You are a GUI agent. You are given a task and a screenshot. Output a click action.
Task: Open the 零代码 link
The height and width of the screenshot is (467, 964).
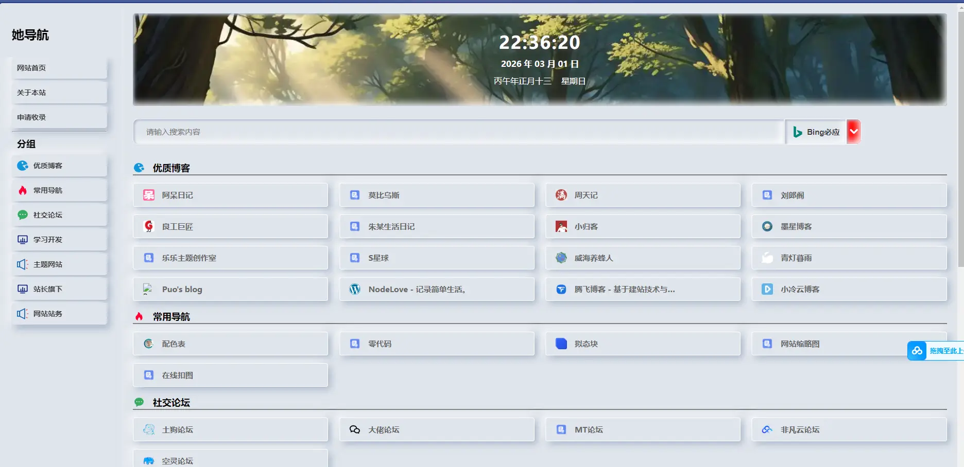437,344
